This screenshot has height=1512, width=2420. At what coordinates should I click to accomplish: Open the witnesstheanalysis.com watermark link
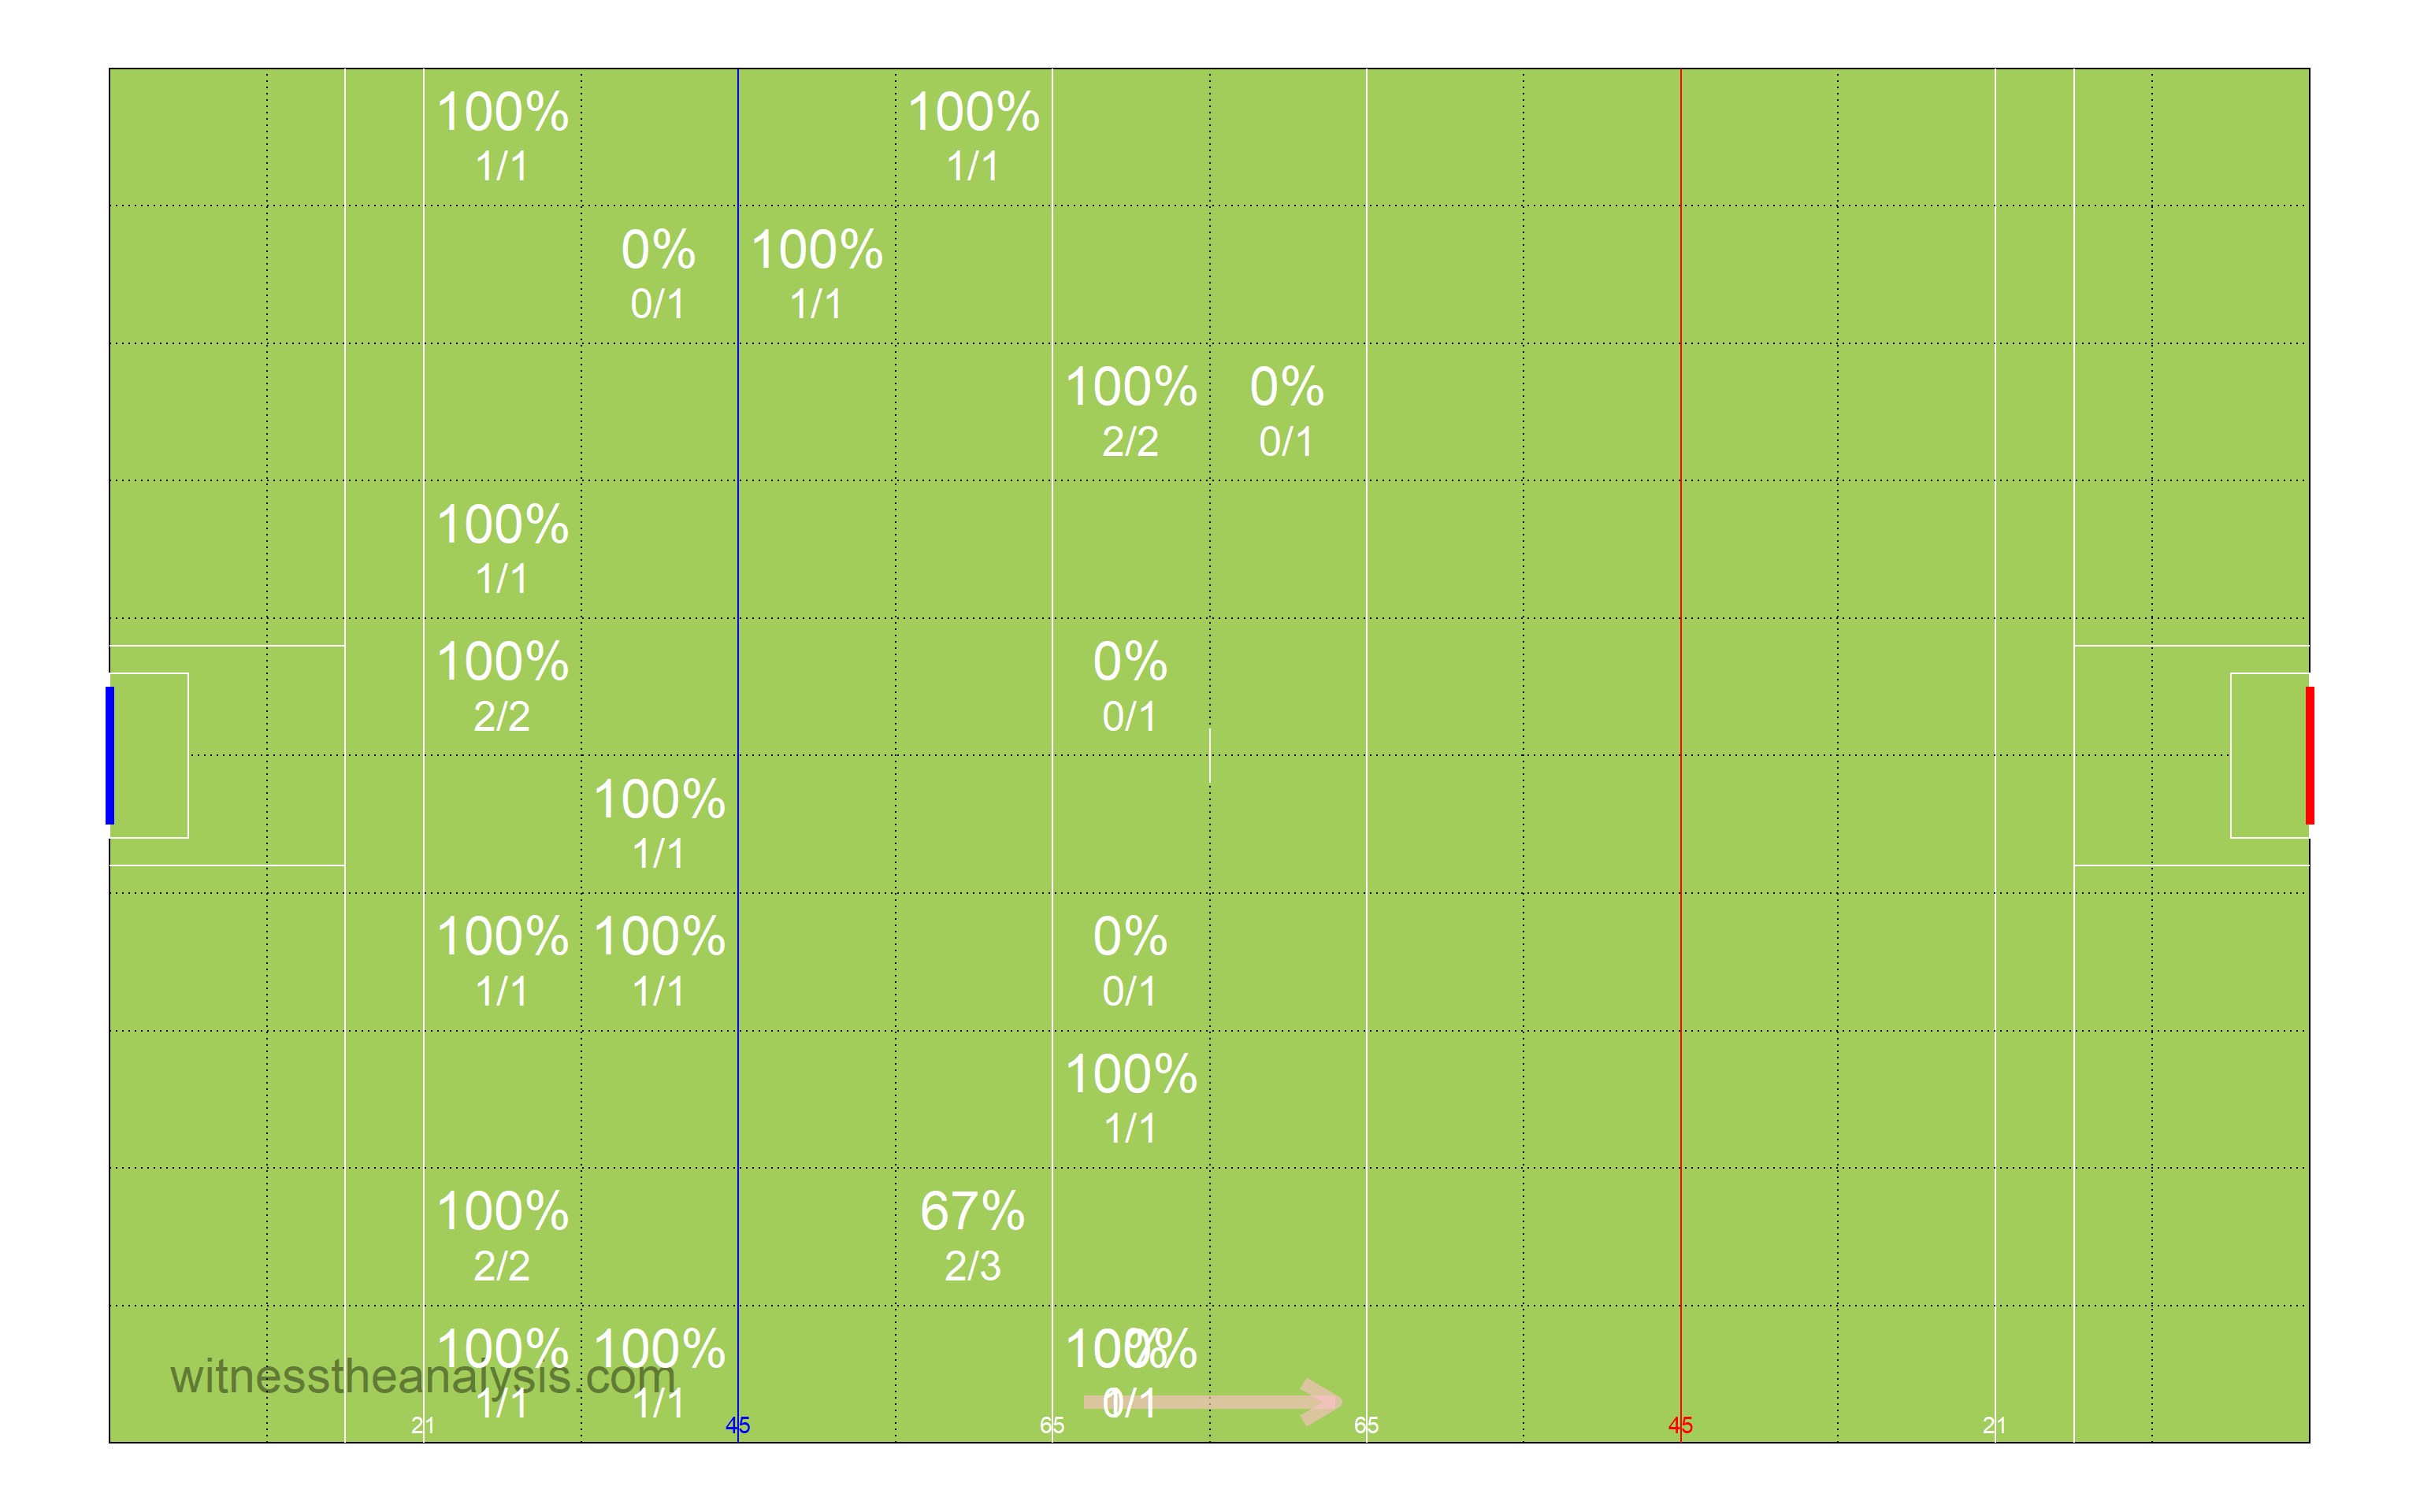(423, 1377)
